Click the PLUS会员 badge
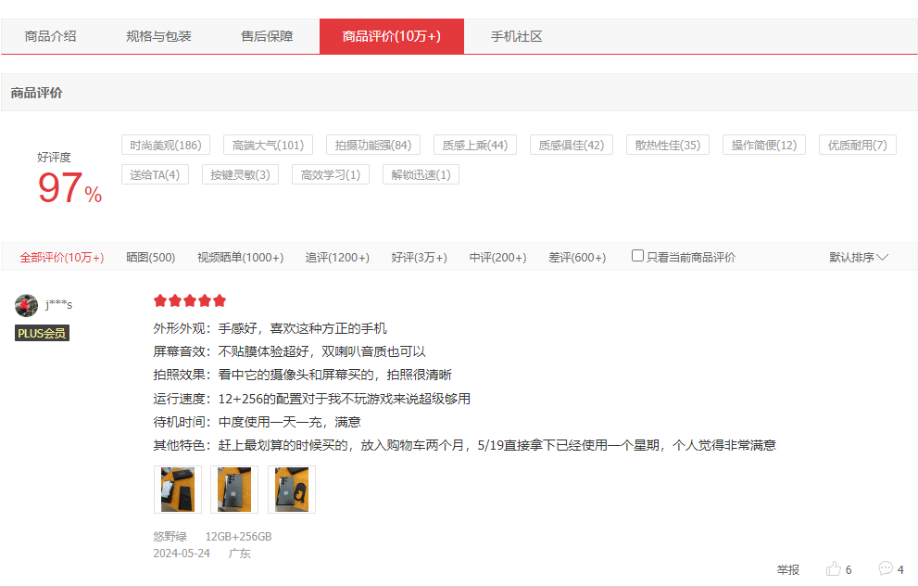Viewport: 918px width, 586px height. (43, 333)
